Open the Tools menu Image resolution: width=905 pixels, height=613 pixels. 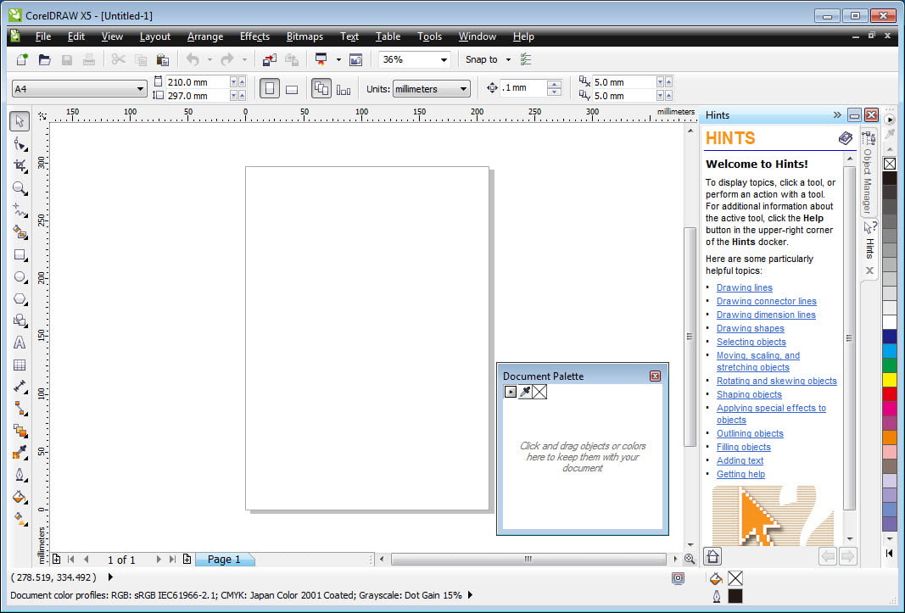pyautogui.click(x=429, y=36)
